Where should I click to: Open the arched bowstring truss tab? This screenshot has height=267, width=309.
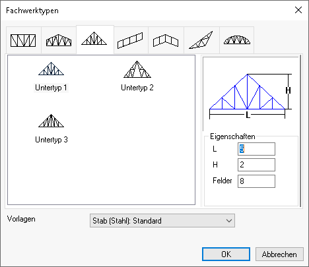tap(237, 40)
